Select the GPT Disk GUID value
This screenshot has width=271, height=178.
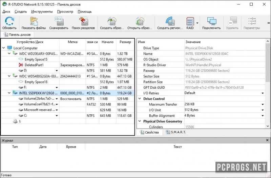pyautogui.click(x=214, y=88)
